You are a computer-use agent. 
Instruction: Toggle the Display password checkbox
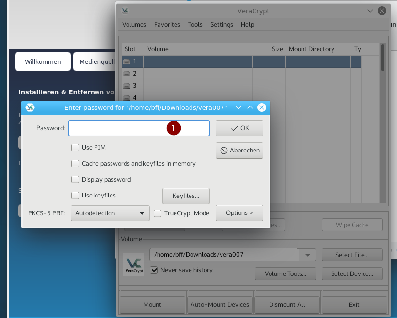coord(75,180)
